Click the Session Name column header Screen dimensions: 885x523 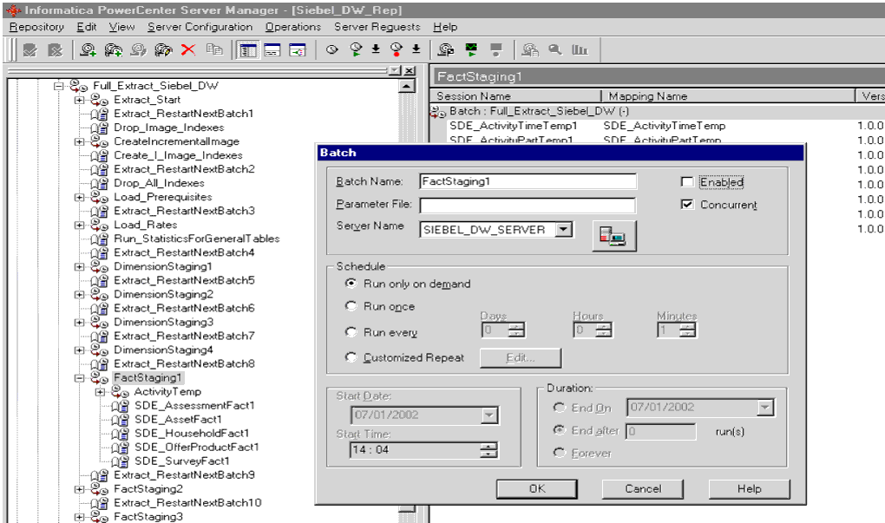pos(515,96)
